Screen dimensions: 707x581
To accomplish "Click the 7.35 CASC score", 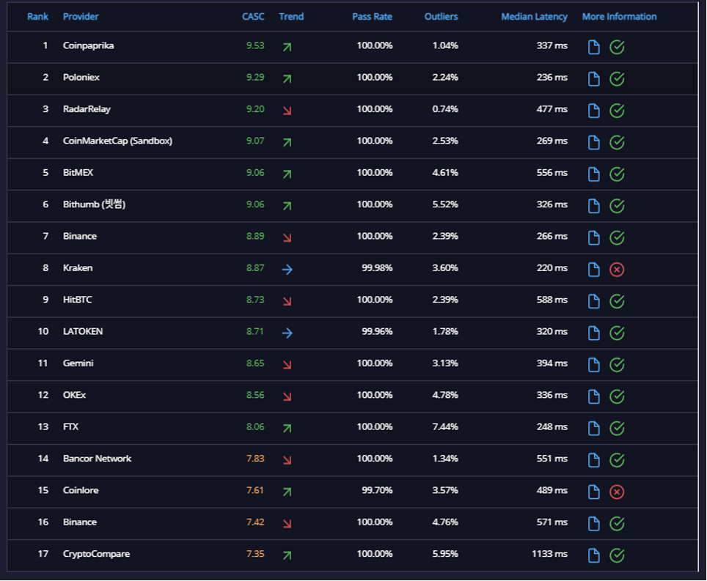I will pyautogui.click(x=255, y=554).
